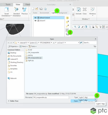The height and width of the screenshot is (115, 108).
Task: Add a new spotlight using the second light icon
Action: [x=67, y=22]
